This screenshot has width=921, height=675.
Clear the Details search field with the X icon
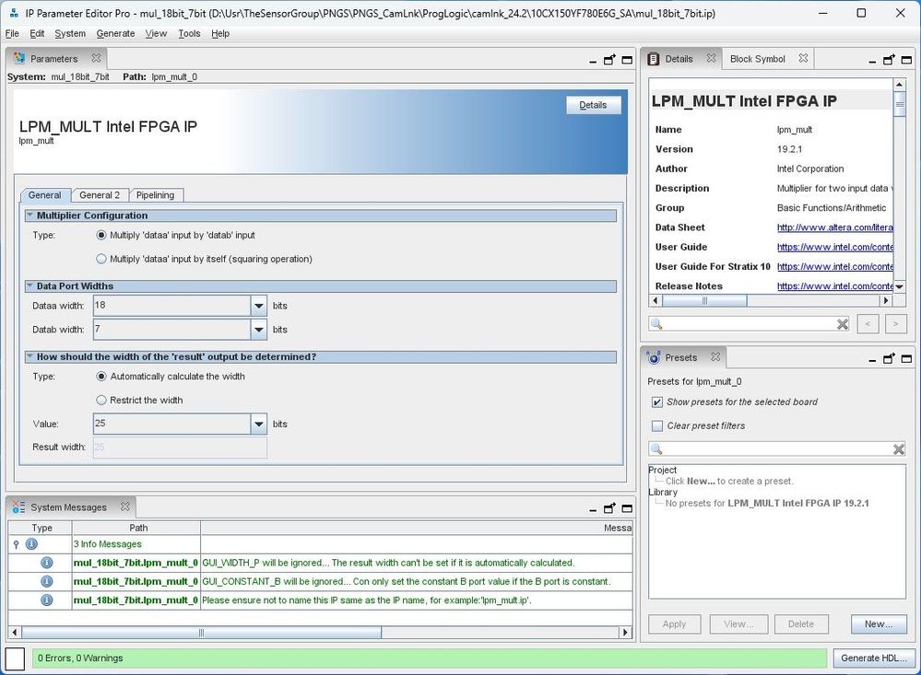tap(843, 324)
